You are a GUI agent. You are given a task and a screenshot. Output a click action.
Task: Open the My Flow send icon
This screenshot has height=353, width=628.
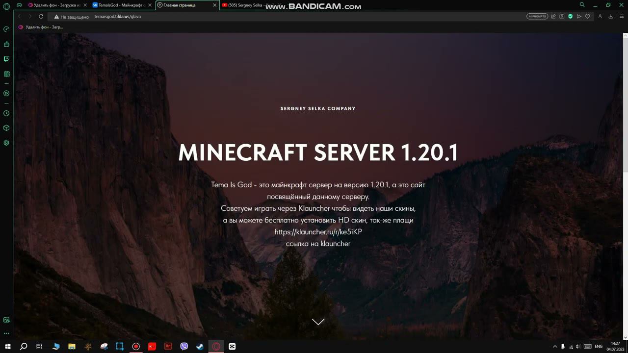tap(579, 16)
